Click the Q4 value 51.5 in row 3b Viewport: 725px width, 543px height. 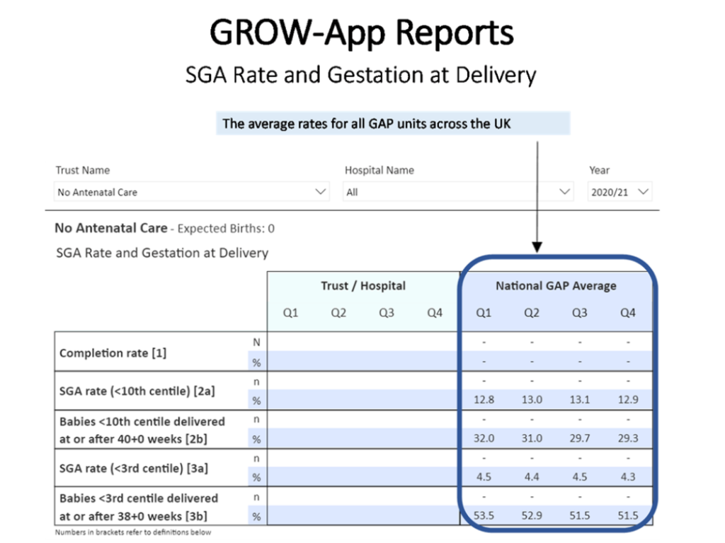coord(628,515)
